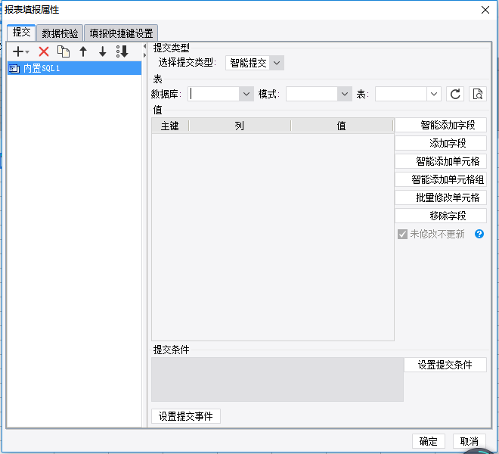Open the 填报快捷键设置 tab
This screenshot has height=454, width=499.
[121, 33]
